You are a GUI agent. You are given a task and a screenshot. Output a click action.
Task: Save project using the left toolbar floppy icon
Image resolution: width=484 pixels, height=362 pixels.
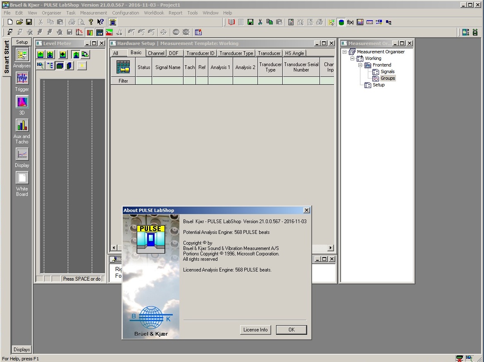(29, 22)
